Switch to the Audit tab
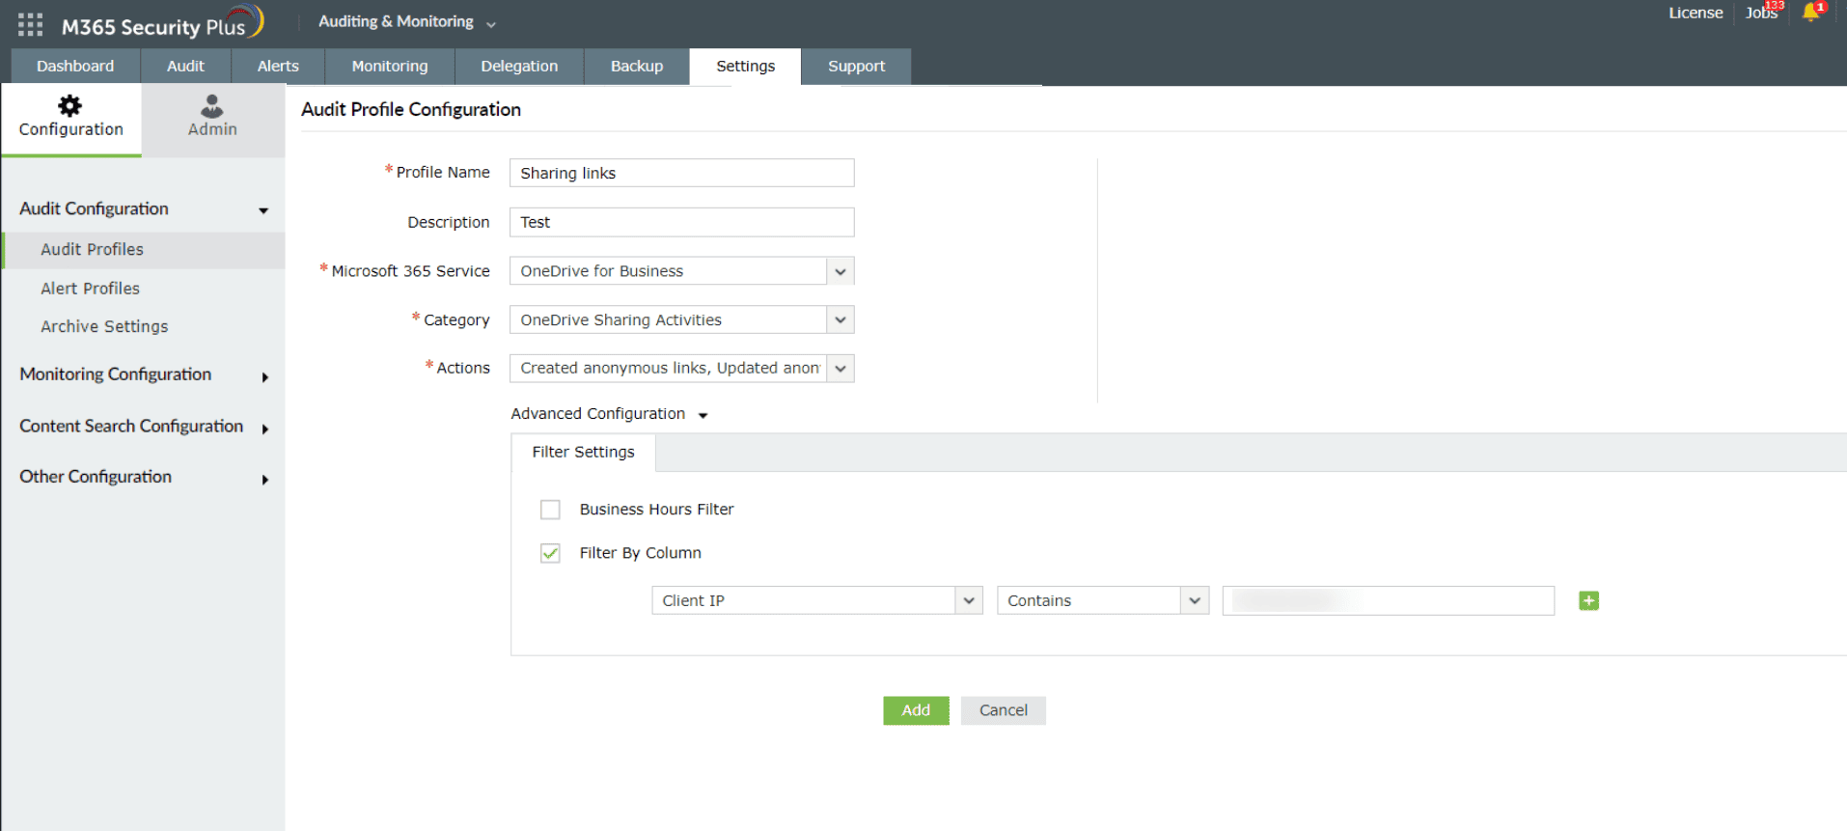1847x831 pixels. click(185, 67)
